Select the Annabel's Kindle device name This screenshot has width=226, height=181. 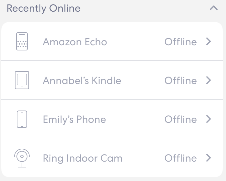click(82, 80)
